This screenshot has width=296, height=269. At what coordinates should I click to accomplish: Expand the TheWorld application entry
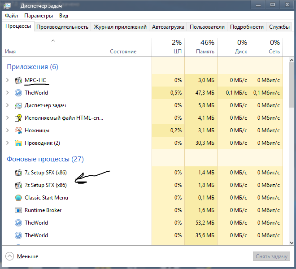[7, 93]
